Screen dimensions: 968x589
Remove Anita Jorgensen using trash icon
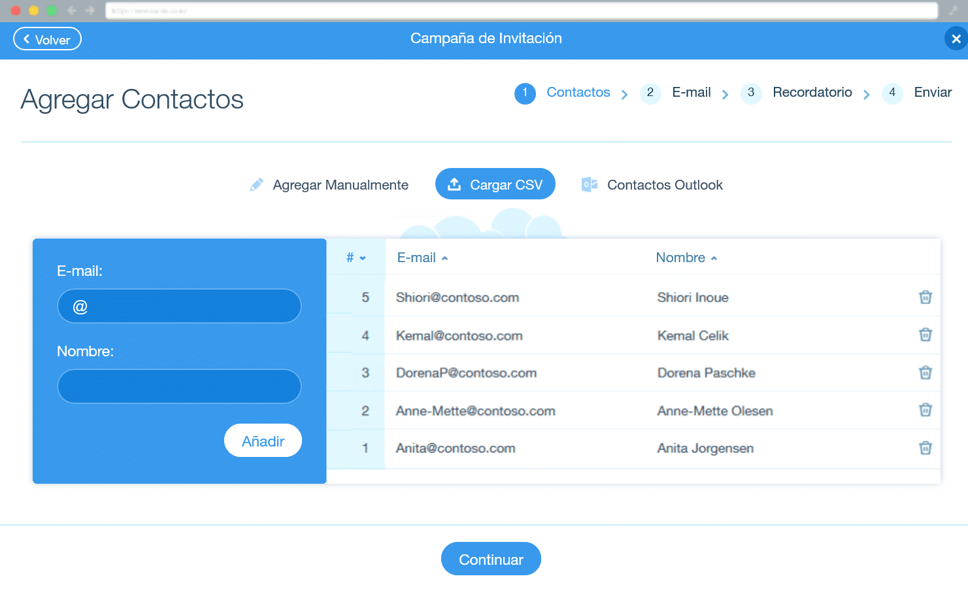click(x=925, y=448)
